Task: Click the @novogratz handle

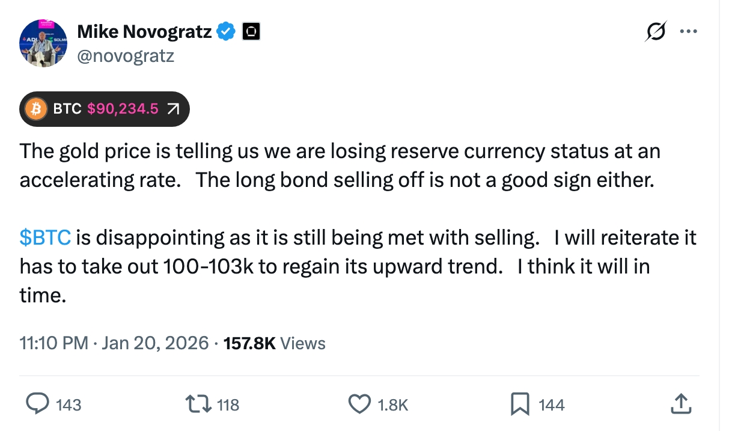Action: [x=126, y=55]
